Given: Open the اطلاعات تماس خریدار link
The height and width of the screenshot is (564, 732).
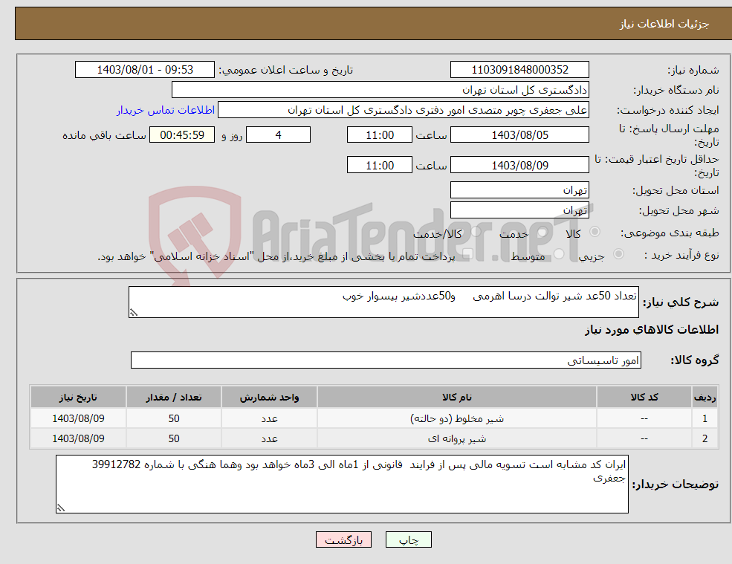Looking at the screenshot, I should 166,110.
